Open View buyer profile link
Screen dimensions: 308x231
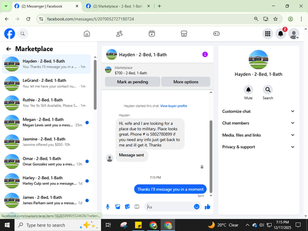tap(174, 106)
